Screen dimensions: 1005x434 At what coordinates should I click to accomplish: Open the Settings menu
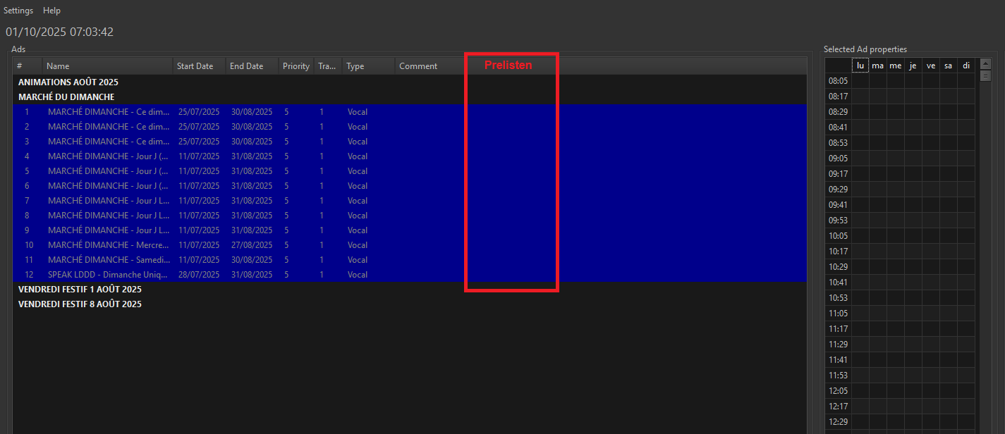[18, 11]
